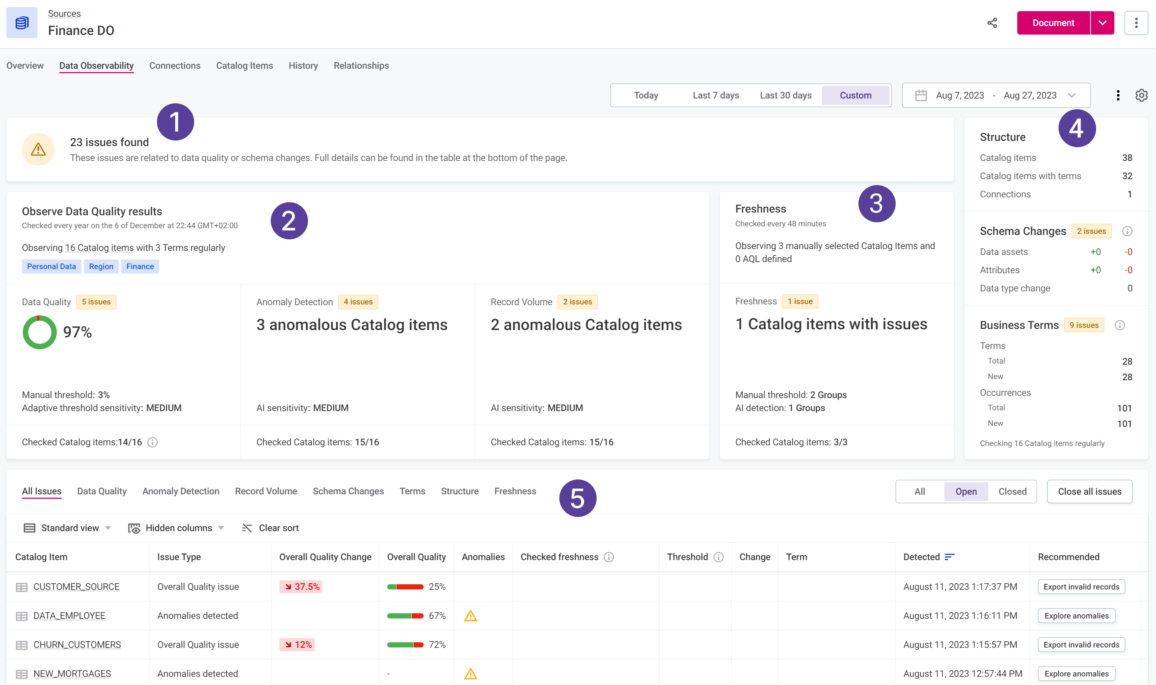This screenshot has height=685, width=1156.
Task: Click Business Terms info icon
Action: pyautogui.click(x=1120, y=326)
